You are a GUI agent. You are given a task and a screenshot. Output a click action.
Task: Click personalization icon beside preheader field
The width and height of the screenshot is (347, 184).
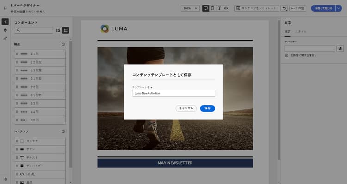point(340,48)
